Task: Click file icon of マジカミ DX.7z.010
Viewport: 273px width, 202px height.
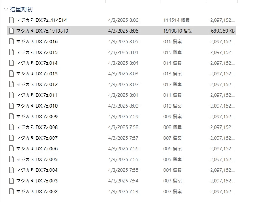Action: (x=12, y=106)
